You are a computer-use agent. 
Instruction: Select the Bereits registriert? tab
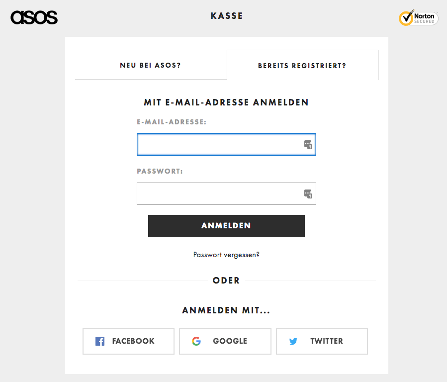tap(302, 65)
